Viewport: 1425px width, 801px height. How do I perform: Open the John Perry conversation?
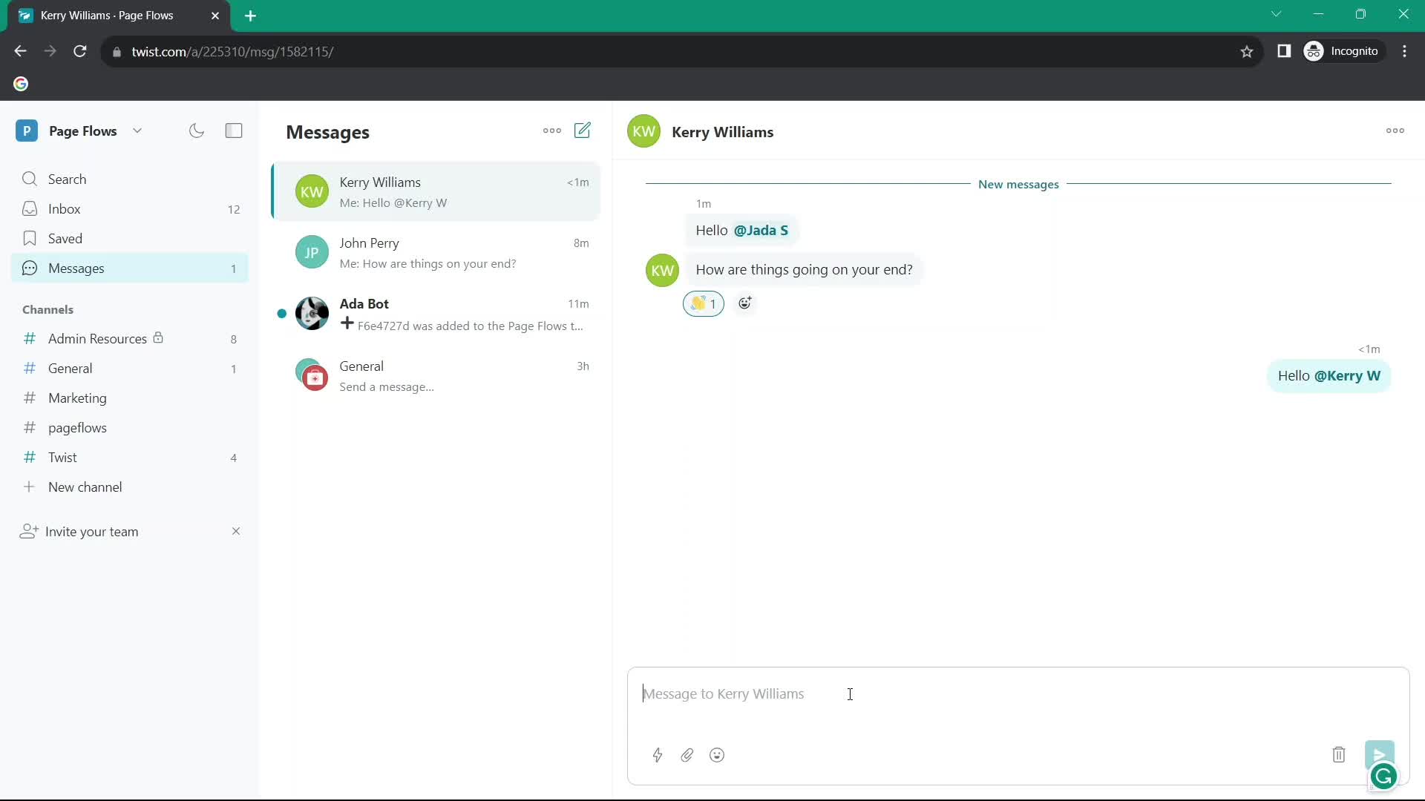pos(436,253)
